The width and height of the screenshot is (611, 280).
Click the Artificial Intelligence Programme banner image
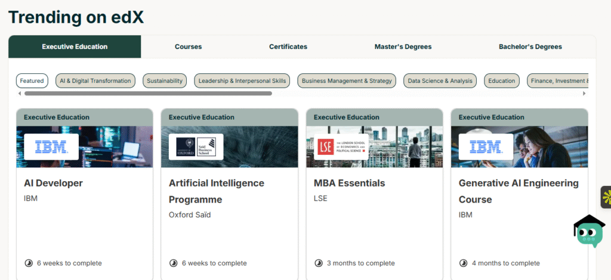pyautogui.click(x=257, y=147)
